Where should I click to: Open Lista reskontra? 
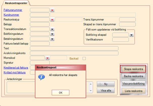pos(134,91)
